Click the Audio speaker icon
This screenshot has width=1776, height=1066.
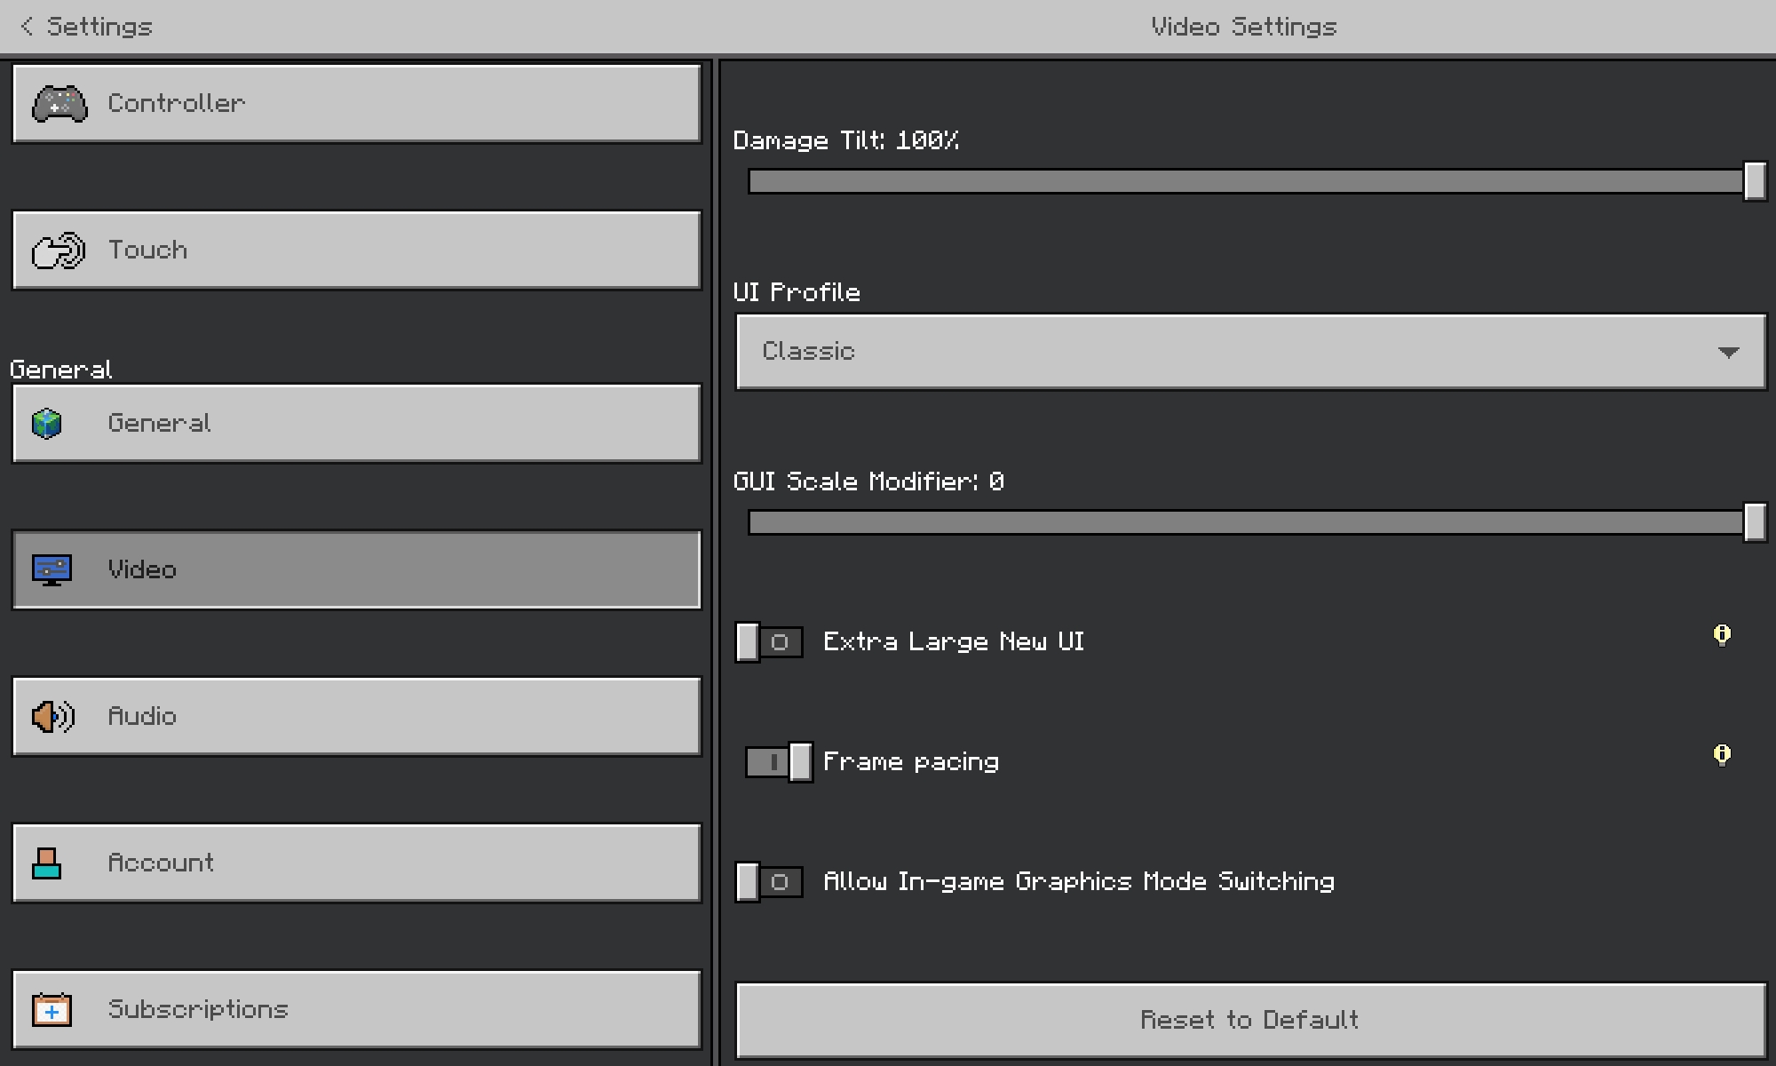click(x=52, y=716)
